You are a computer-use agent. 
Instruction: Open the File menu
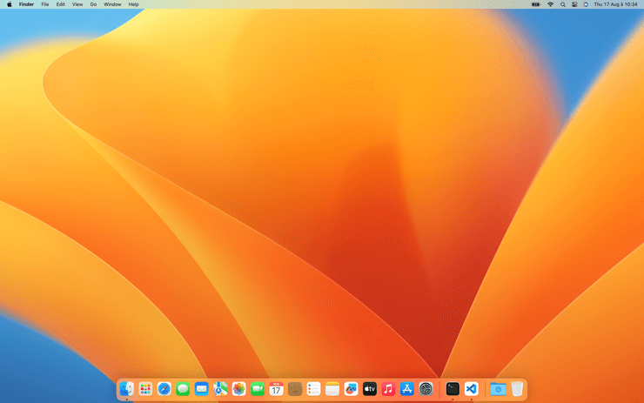tap(45, 4)
